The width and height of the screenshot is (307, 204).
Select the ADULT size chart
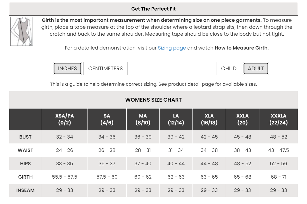pyautogui.click(x=256, y=69)
